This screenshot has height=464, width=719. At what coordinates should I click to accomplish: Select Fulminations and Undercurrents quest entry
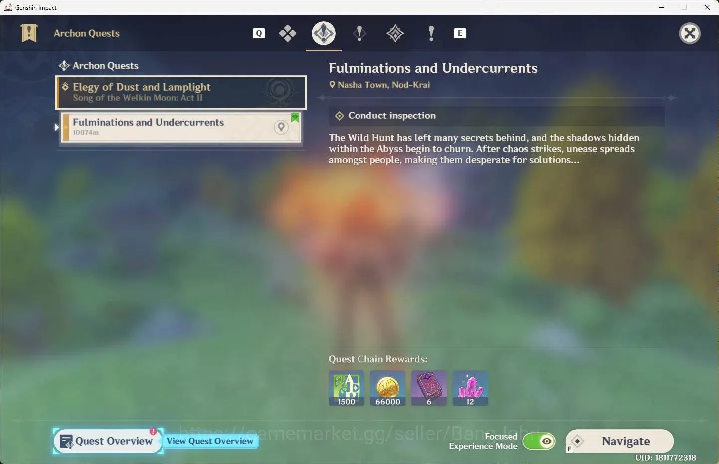click(181, 127)
